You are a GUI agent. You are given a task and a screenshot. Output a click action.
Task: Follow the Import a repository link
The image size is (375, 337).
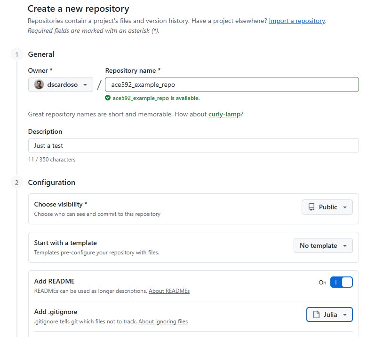[x=297, y=21]
